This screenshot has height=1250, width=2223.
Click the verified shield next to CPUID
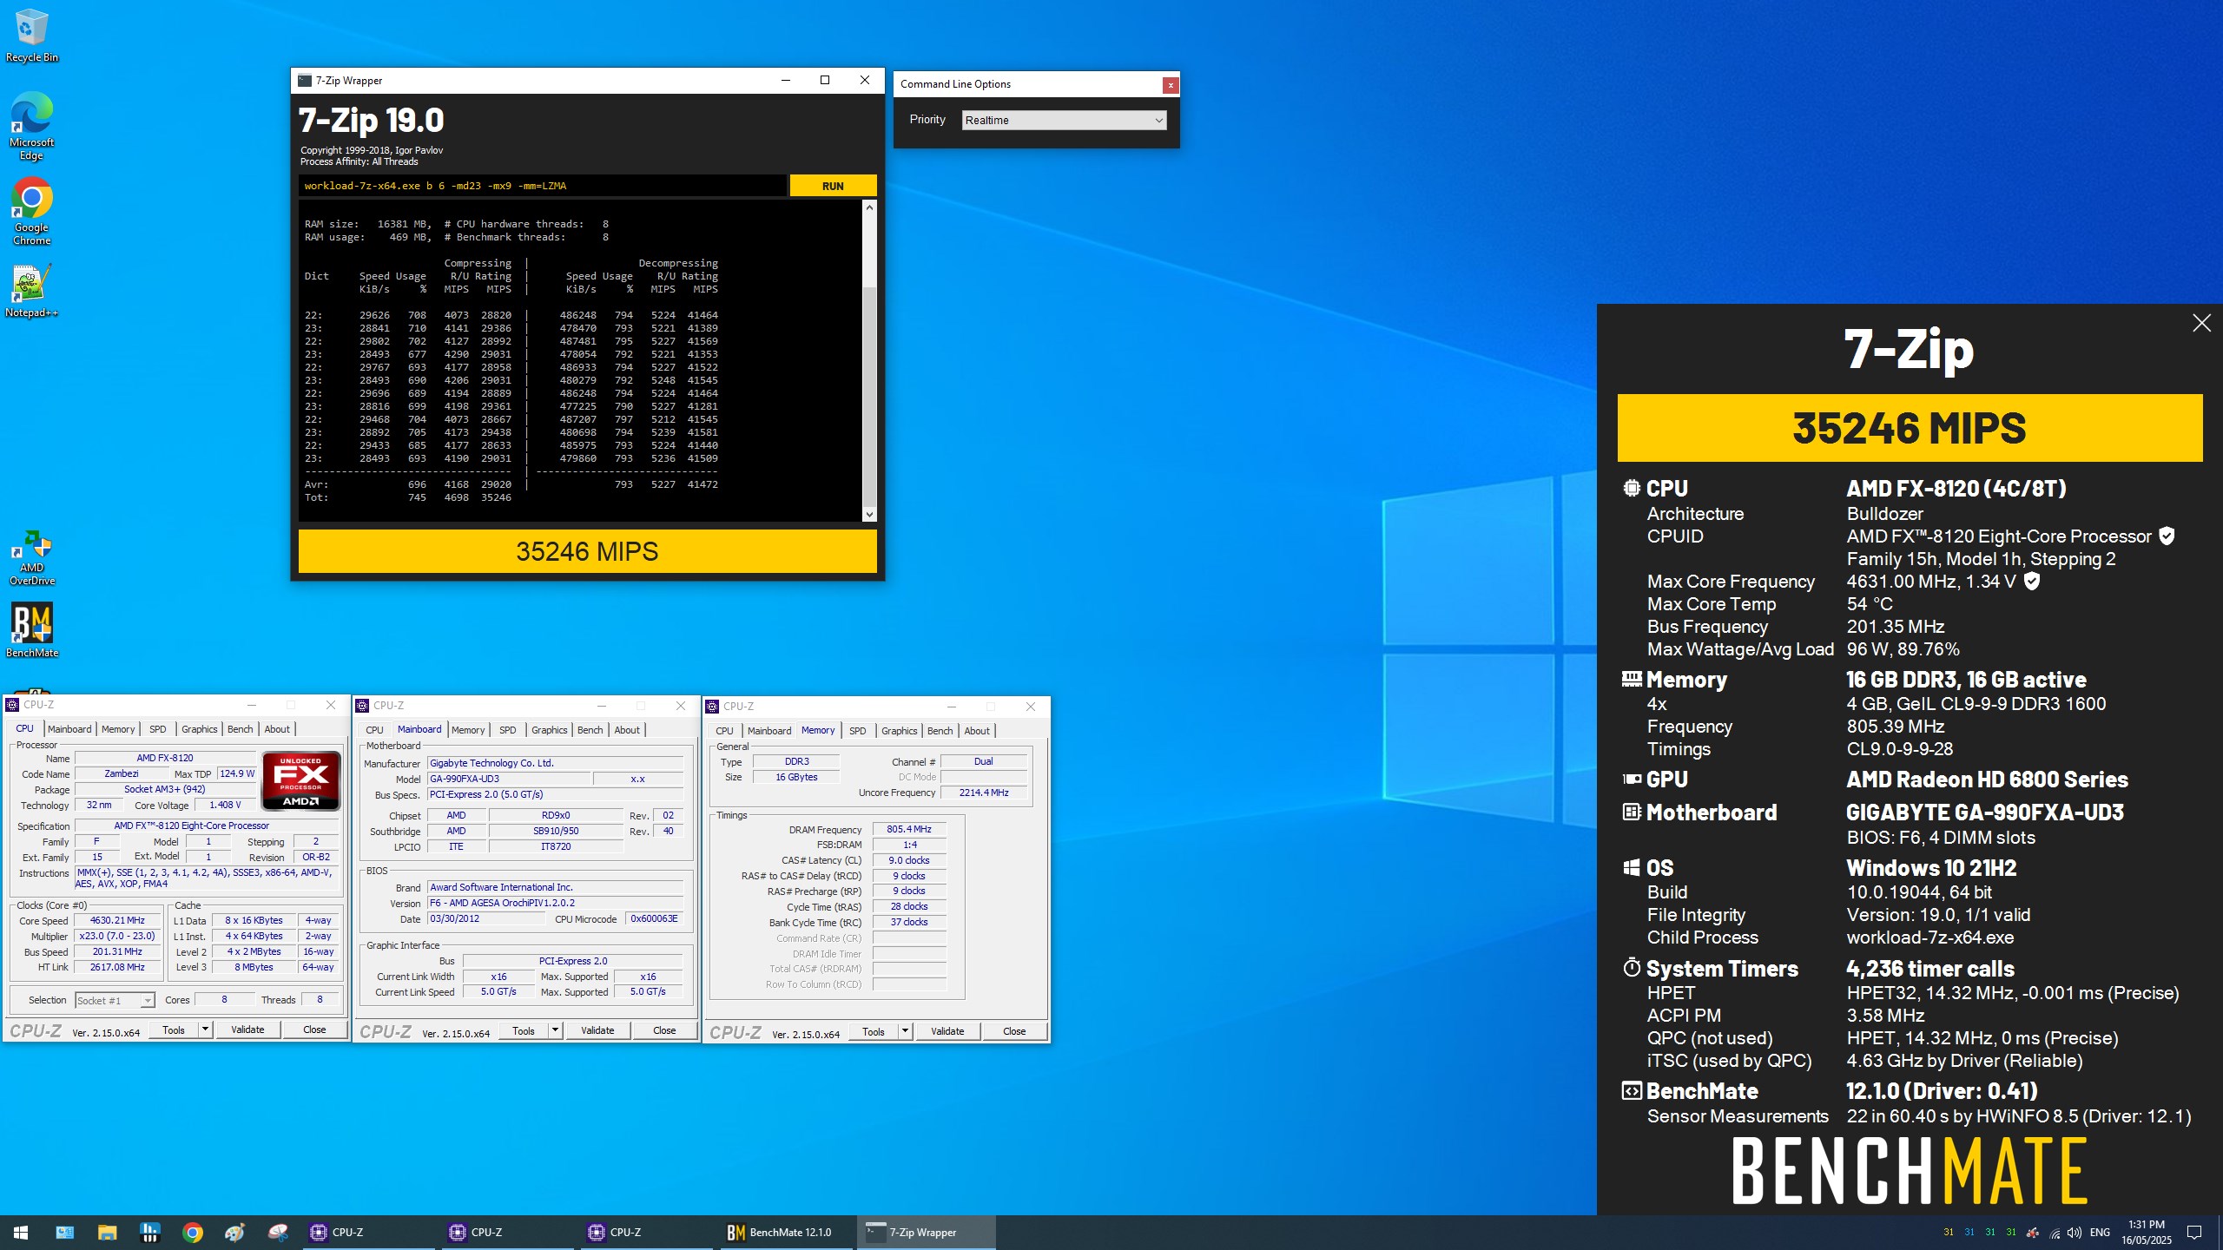[x=2167, y=536]
